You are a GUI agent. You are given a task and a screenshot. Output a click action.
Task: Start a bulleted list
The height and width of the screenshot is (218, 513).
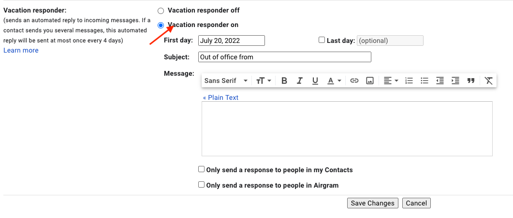point(425,81)
